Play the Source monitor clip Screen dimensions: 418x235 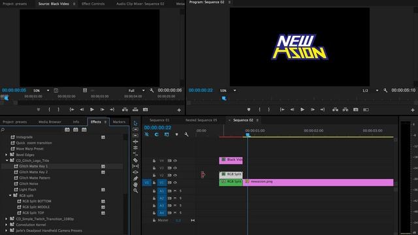(92, 110)
